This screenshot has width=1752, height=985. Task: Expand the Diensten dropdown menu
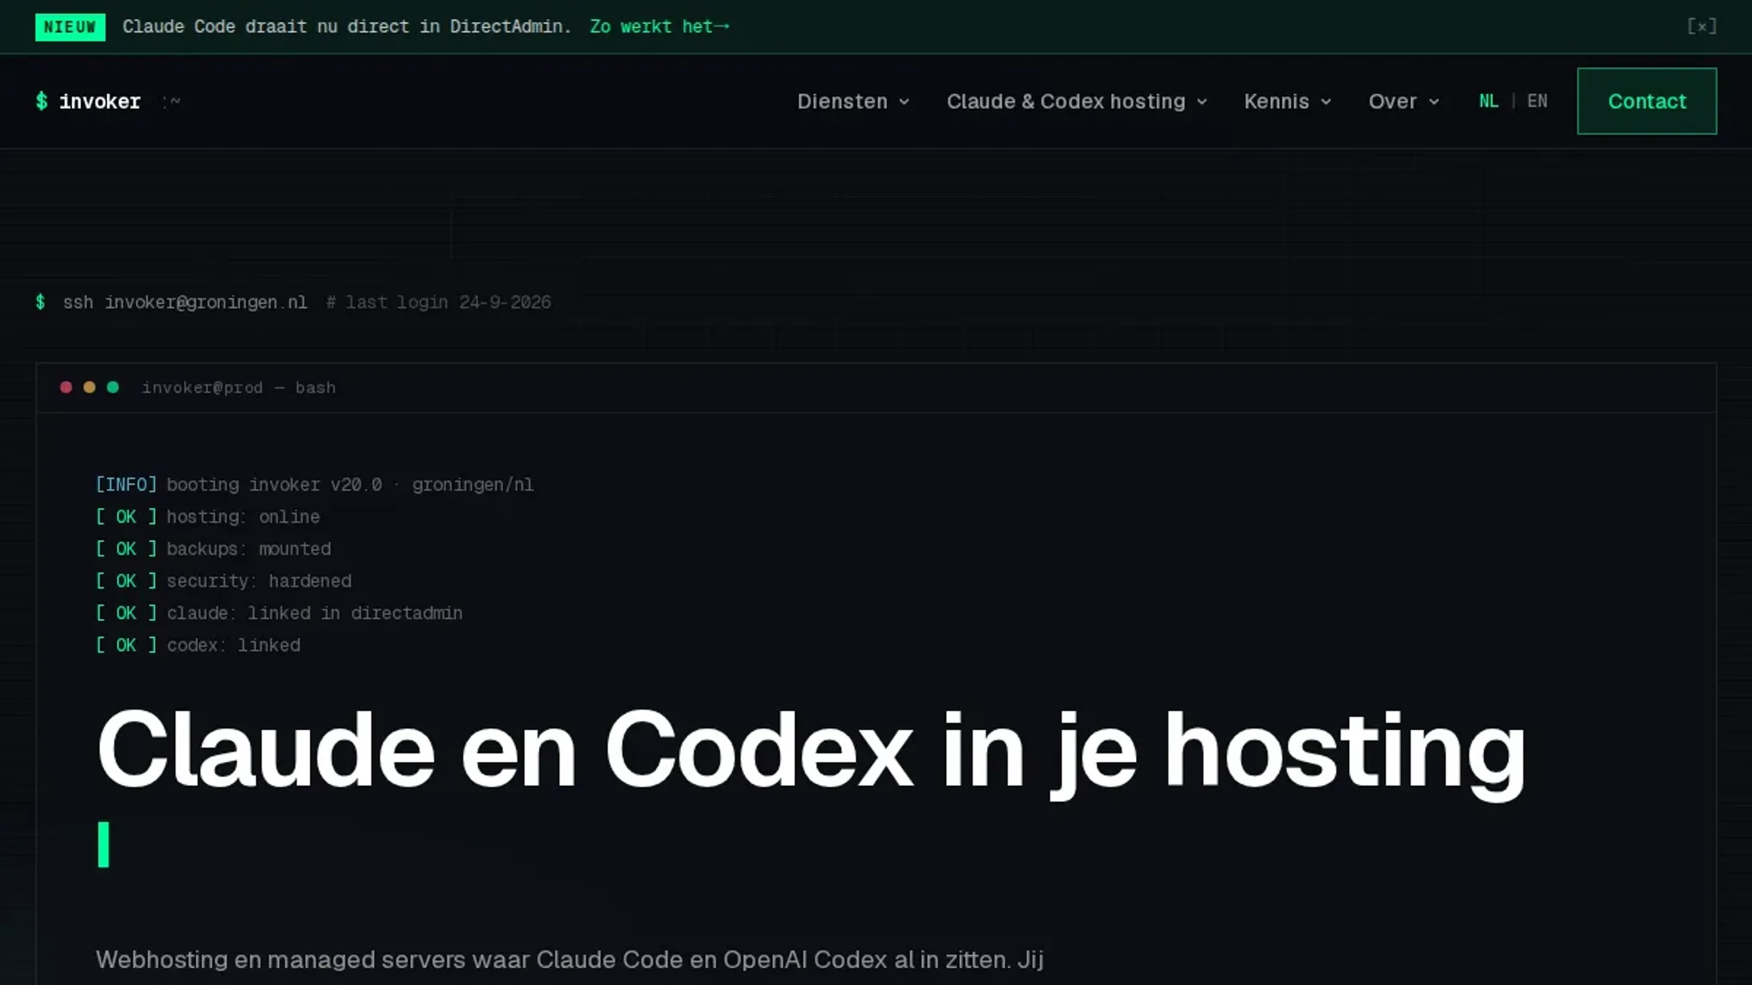tap(853, 101)
